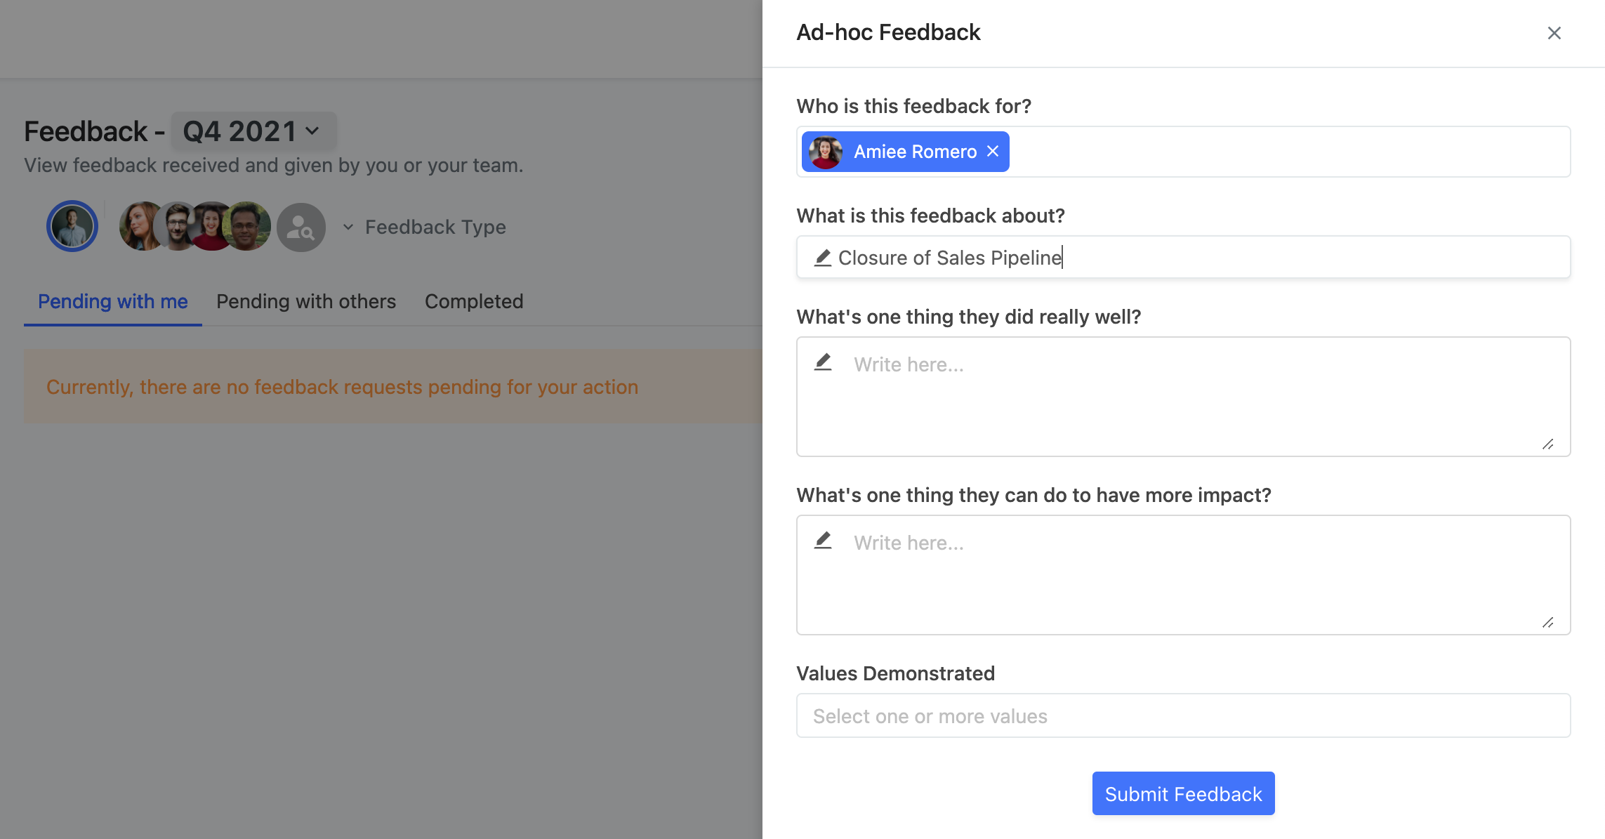This screenshot has width=1605, height=839.
Task: Remove Amiee Romero from recipients
Action: pos(993,151)
